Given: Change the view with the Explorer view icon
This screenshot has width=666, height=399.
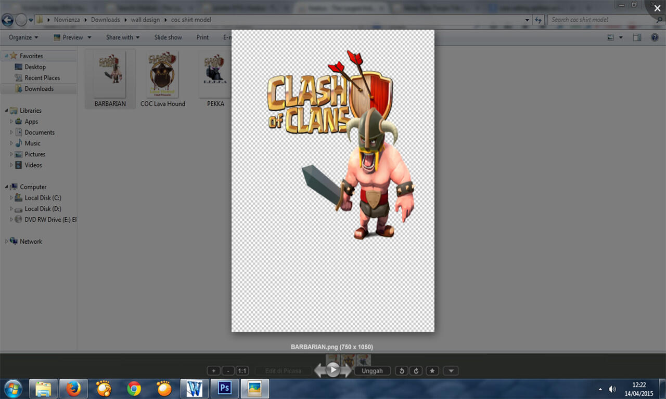Looking at the screenshot, I should 611,37.
